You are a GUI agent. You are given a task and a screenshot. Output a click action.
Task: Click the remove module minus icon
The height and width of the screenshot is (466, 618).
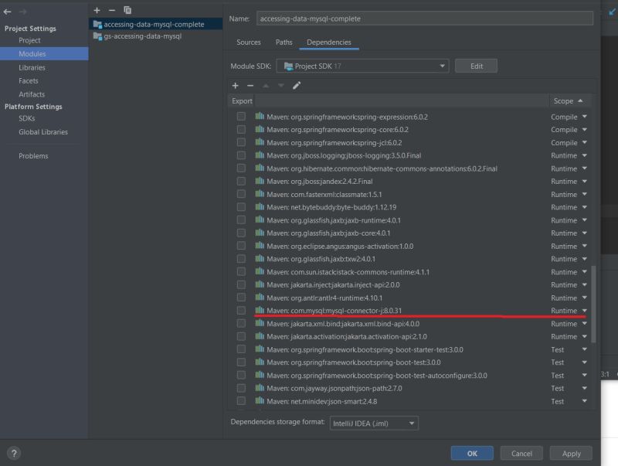point(110,10)
